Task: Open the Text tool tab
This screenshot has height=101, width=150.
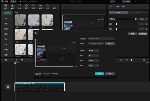Action: tap(19, 6)
